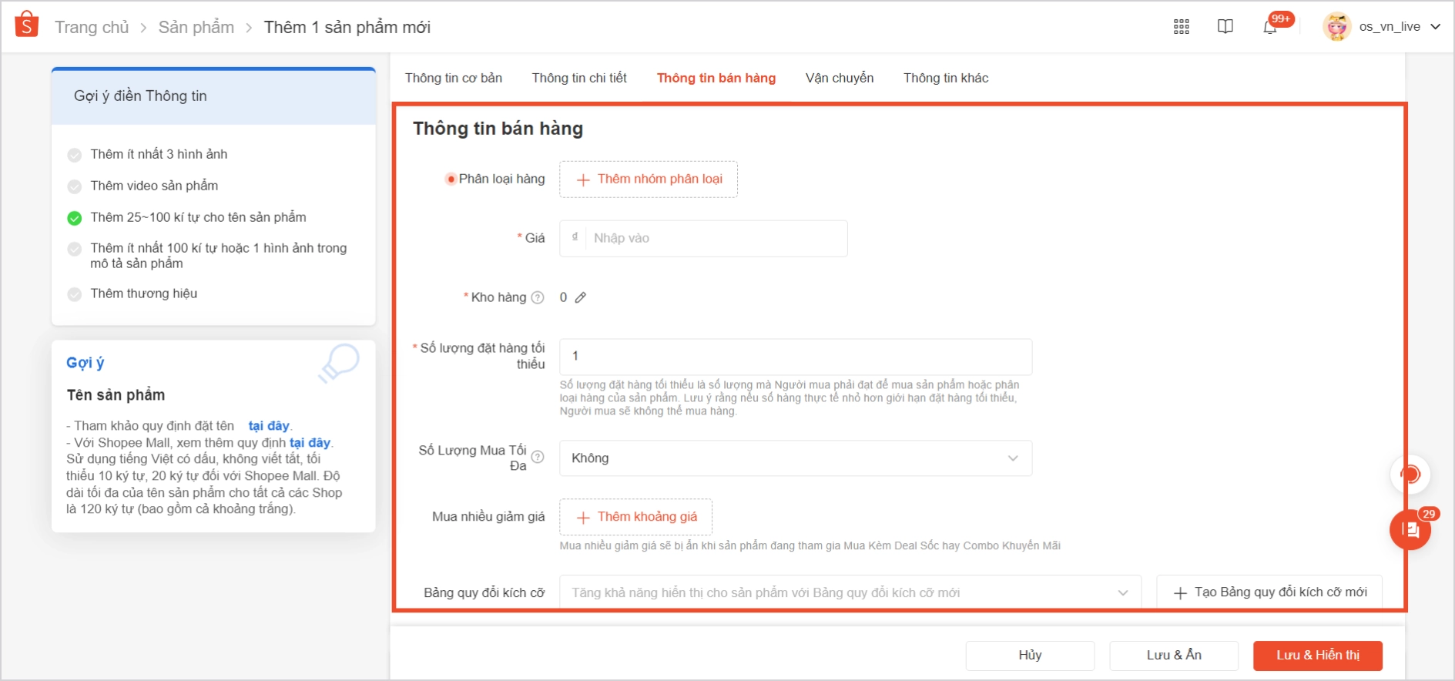This screenshot has height=681, width=1455.
Task: Click the Lưu & Hiển thị button
Action: [x=1318, y=656]
